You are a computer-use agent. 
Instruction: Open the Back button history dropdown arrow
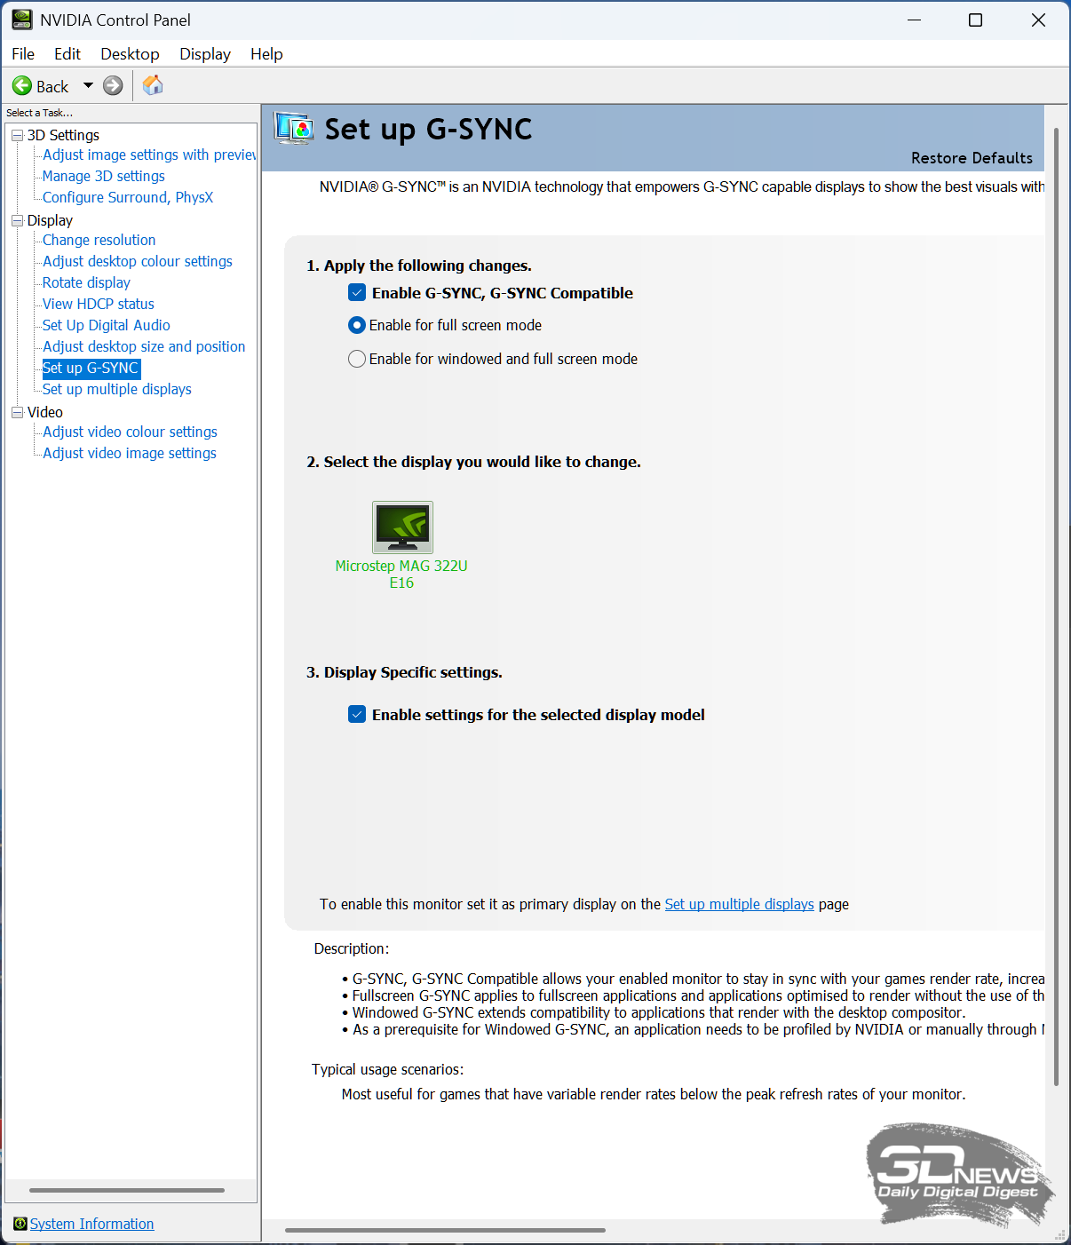pyautogui.click(x=88, y=86)
